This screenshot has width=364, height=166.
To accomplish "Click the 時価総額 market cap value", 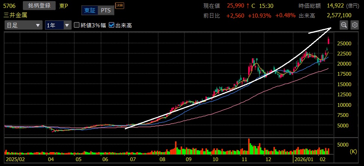I will [x=339, y=6].
